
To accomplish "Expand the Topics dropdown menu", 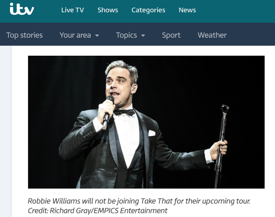I will (x=131, y=35).
